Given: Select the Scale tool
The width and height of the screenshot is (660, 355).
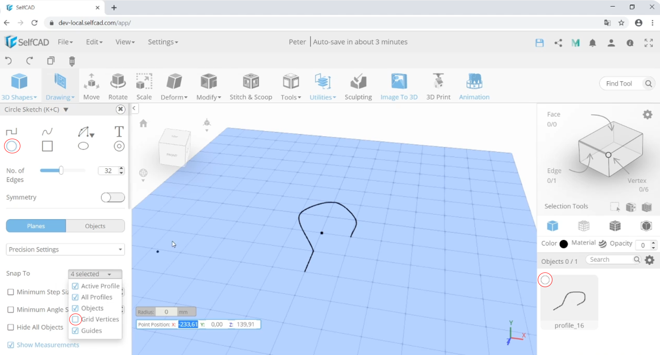Looking at the screenshot, I should (144, 86).
